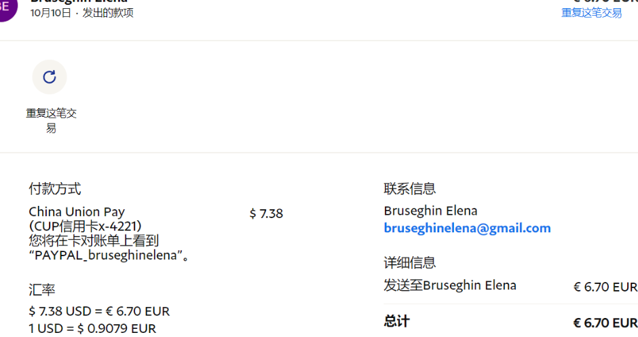Screen dimensions: 638x337
Task: Click the 重复这笔交易 label under the icon
Action: coord(51,120)
